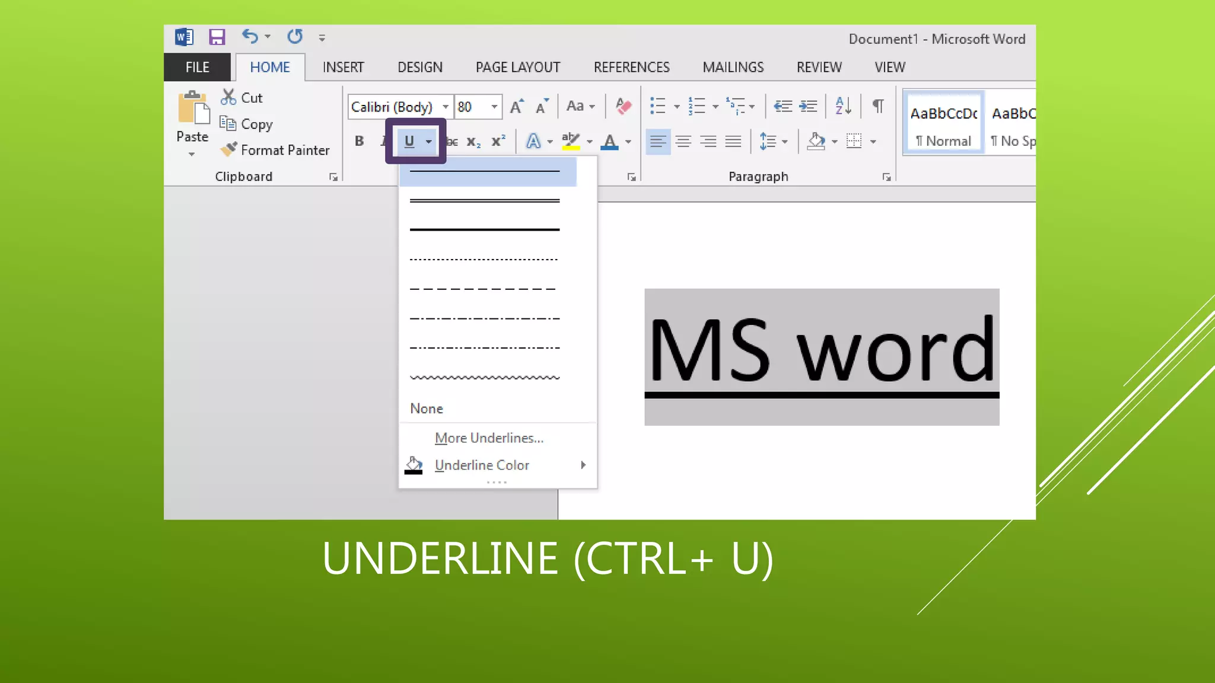This screenshot has height=683, width=1215.
Task: Toggle Underline with the U button
Action: [409, 141]
